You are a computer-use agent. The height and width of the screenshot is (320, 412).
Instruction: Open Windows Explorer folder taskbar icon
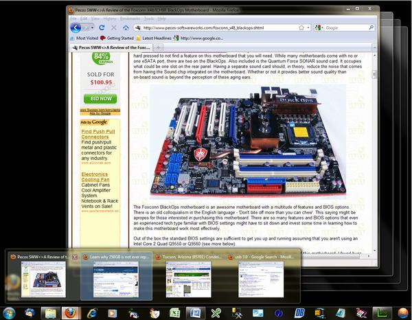pyautogui.click(x=50, y=313)
